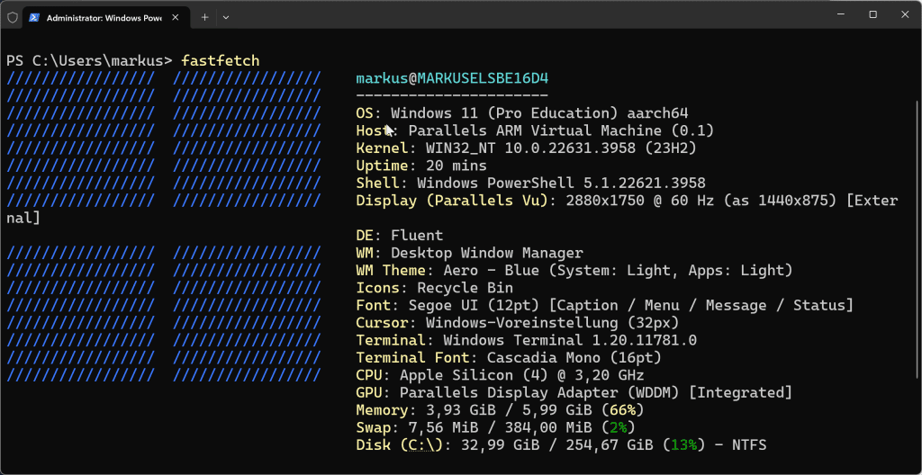Click the WM Theme: Aero - Blue line

[574, 271]
